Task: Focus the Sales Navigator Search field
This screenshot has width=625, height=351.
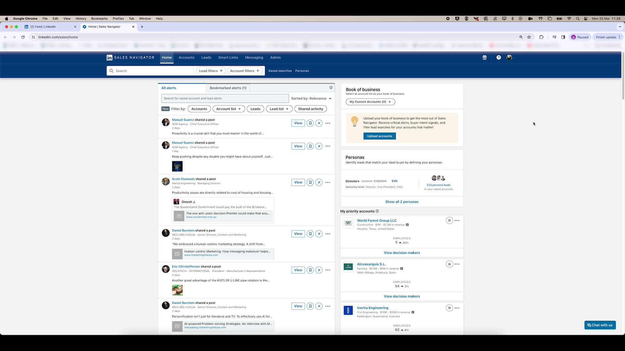Action: pyautogui.click(x=150, y=71)
